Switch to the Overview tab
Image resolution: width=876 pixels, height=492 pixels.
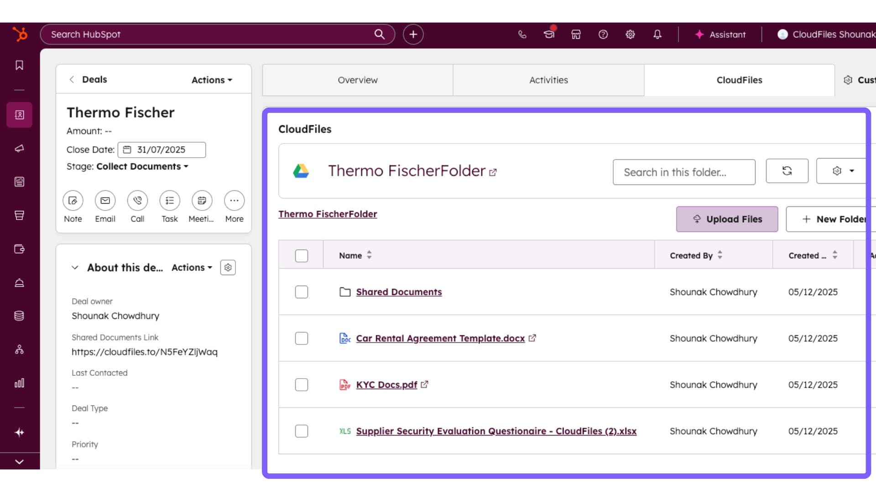tap(358, 80)
